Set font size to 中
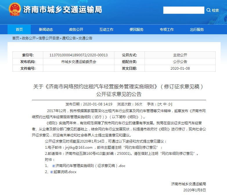 tap(165, 104)
